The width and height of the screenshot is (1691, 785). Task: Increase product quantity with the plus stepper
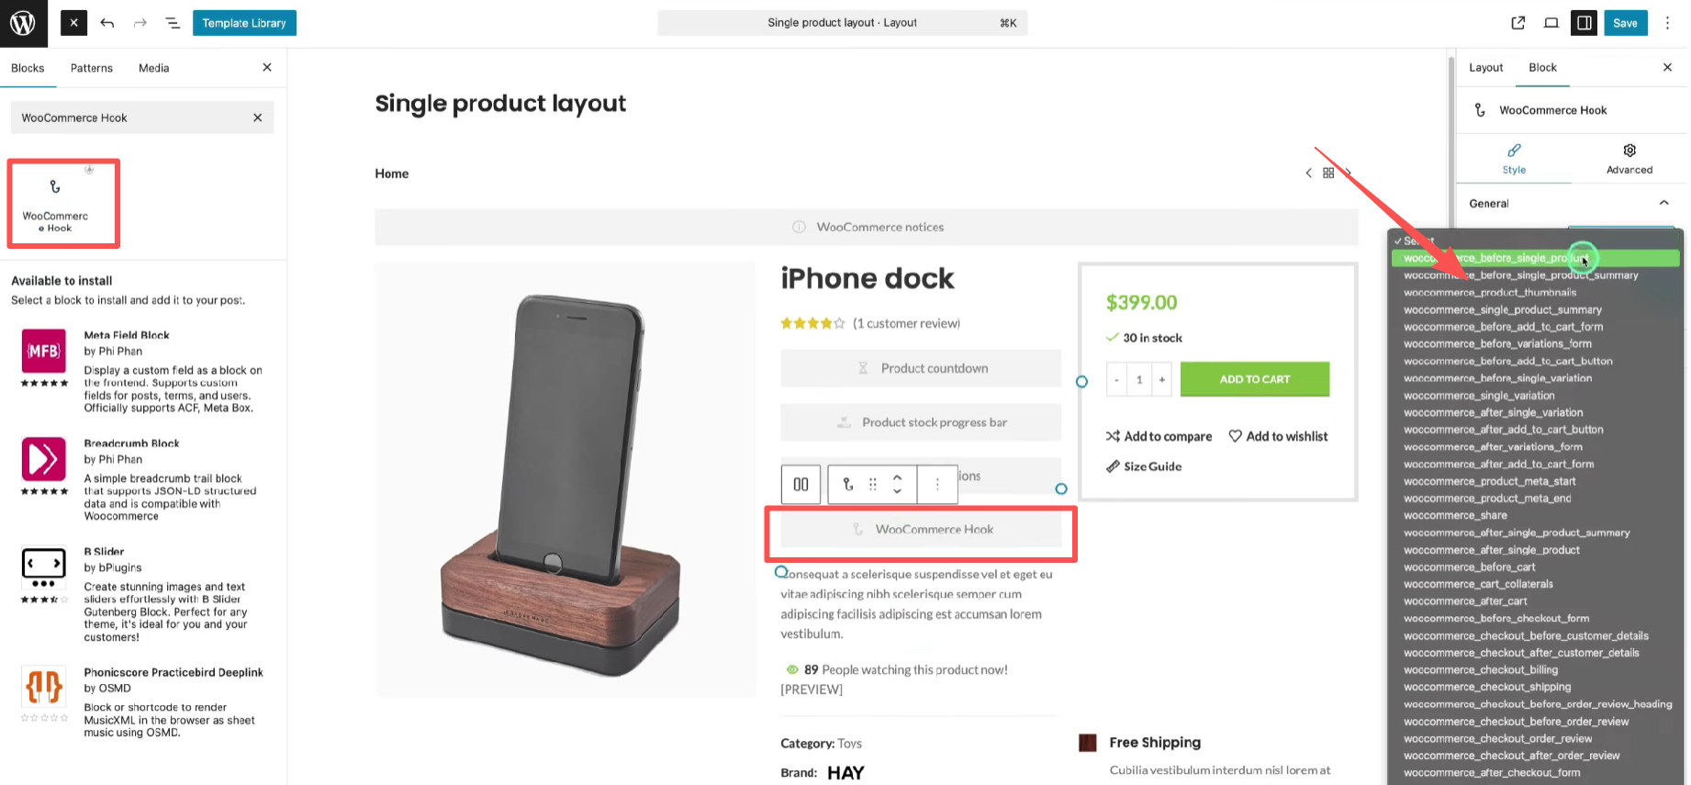click(1161, 378)
